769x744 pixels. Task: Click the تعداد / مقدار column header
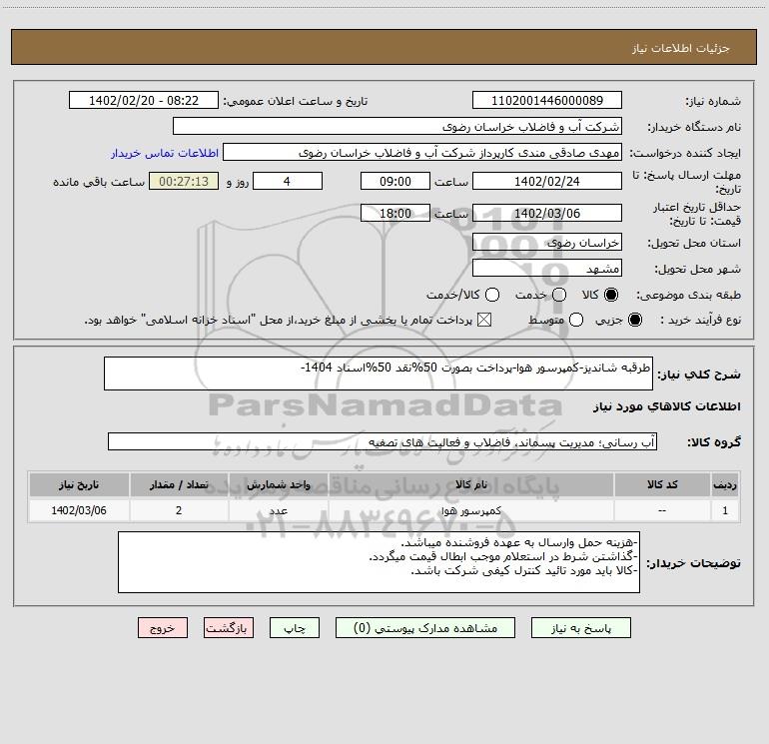[x=179, y=484]
